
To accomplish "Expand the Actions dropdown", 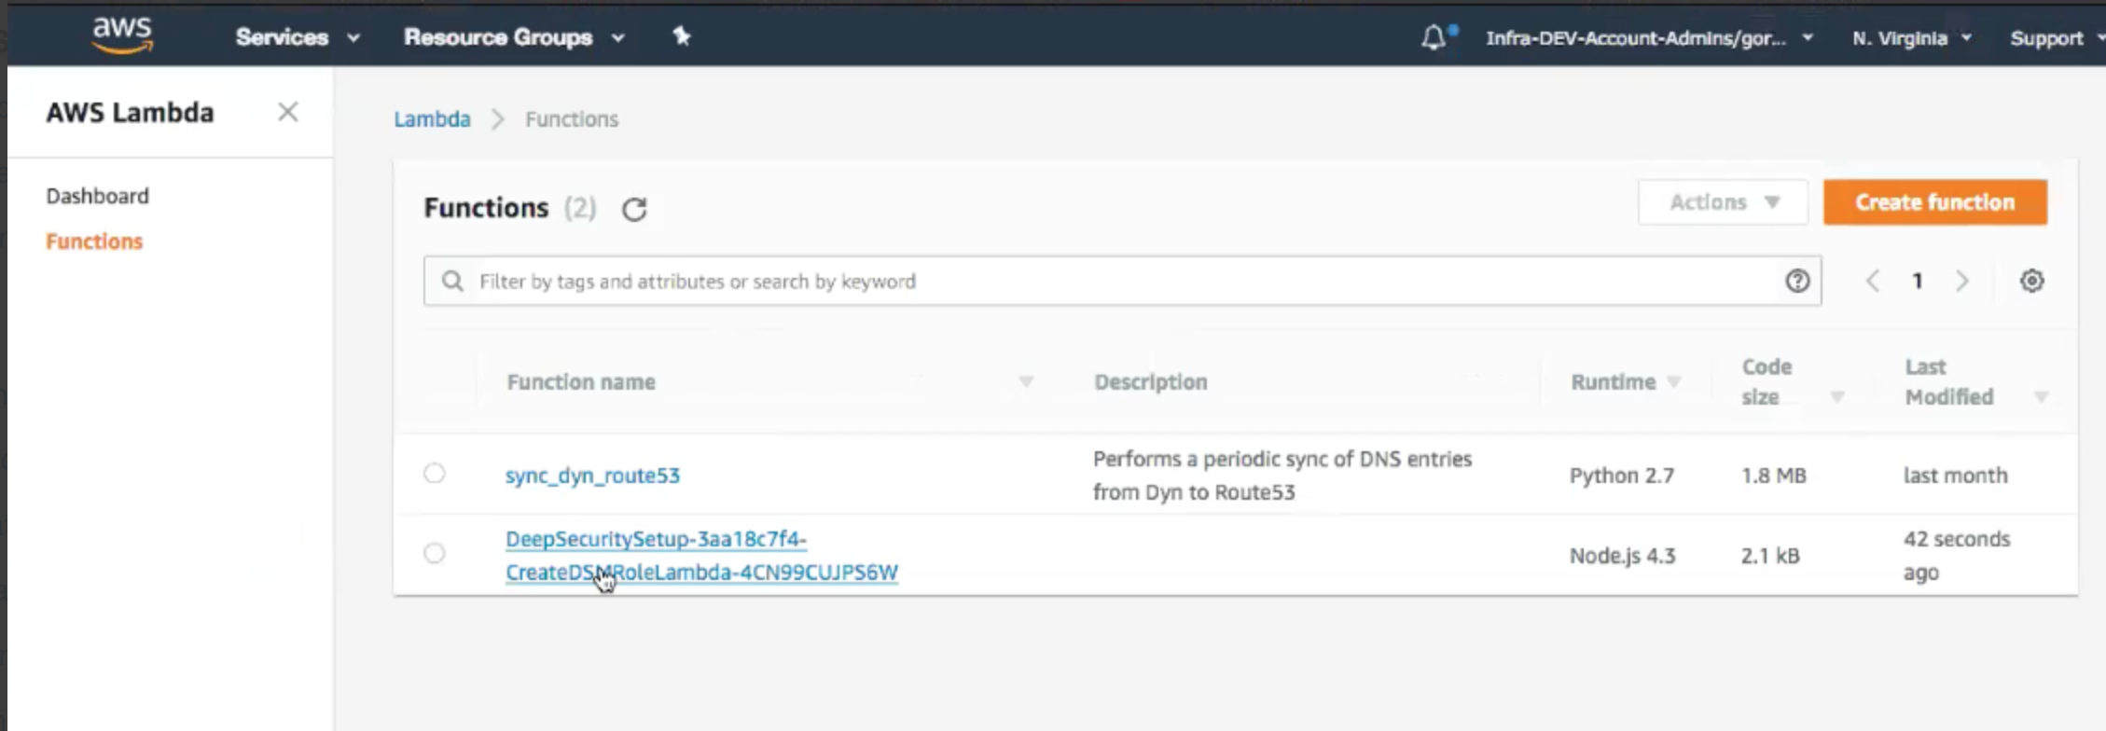I will click(1723, 202).
